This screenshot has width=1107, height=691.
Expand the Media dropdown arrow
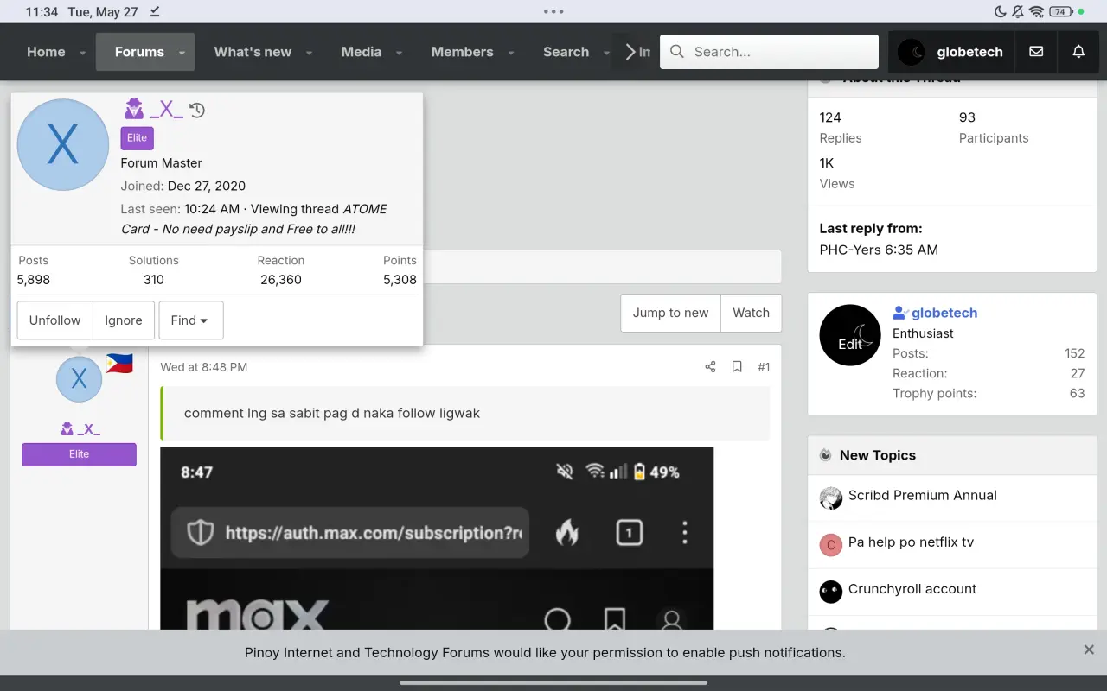(x=399, y=53)
